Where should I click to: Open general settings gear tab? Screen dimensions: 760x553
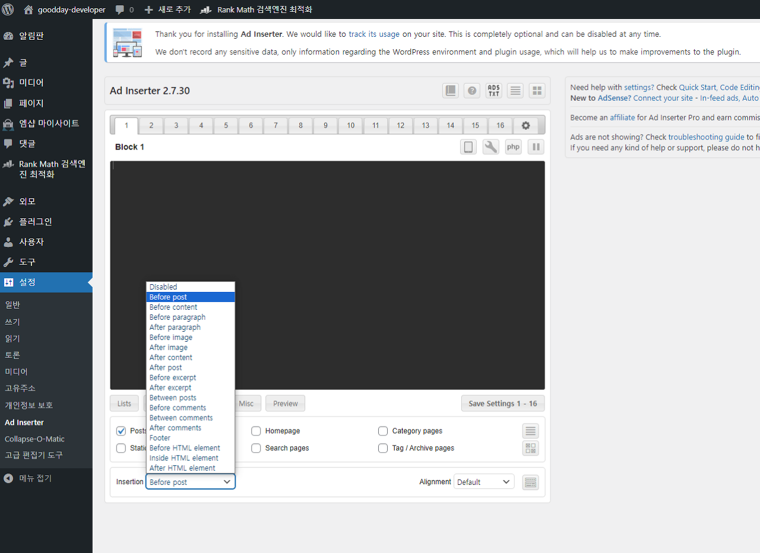click(525, 125)
